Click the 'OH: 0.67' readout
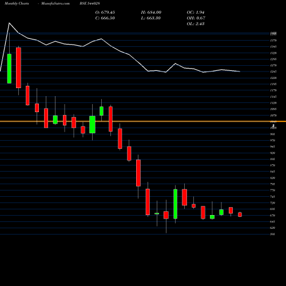The image size is (286, 286). [196, 18]
